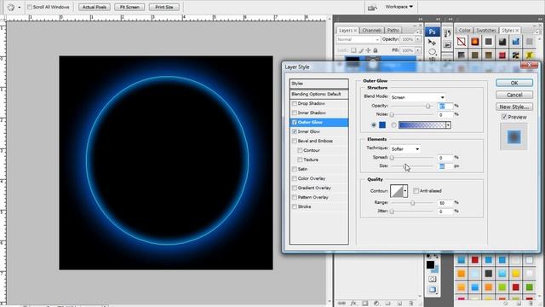Click the Outer Glow Opacity slider handle
This screenshot has height=307, width=545.
tap(427, 106)
